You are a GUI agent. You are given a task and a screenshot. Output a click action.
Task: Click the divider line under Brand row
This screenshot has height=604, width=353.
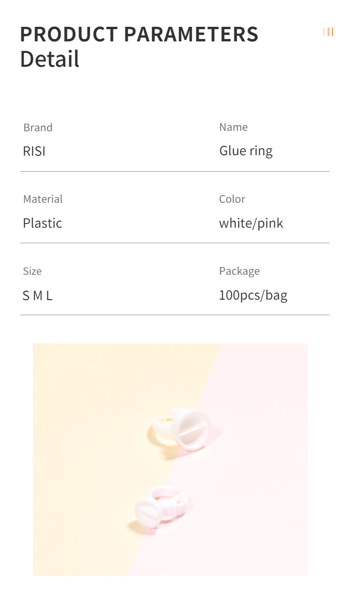click(x=175, y=172)
